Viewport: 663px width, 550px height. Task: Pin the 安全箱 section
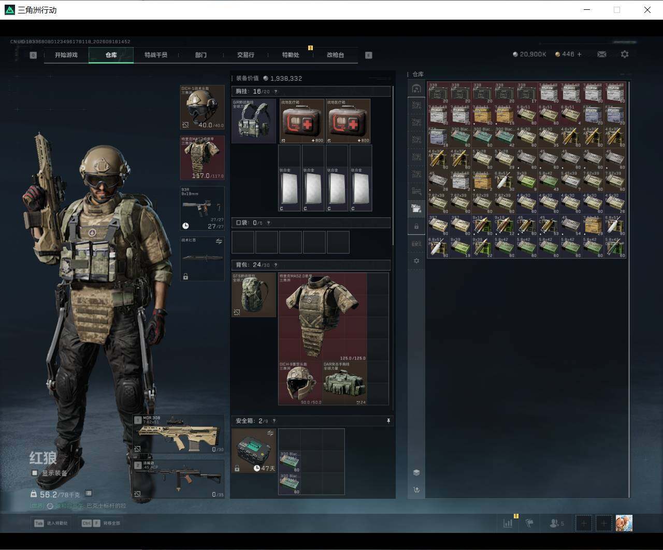[x=388, y=421]
